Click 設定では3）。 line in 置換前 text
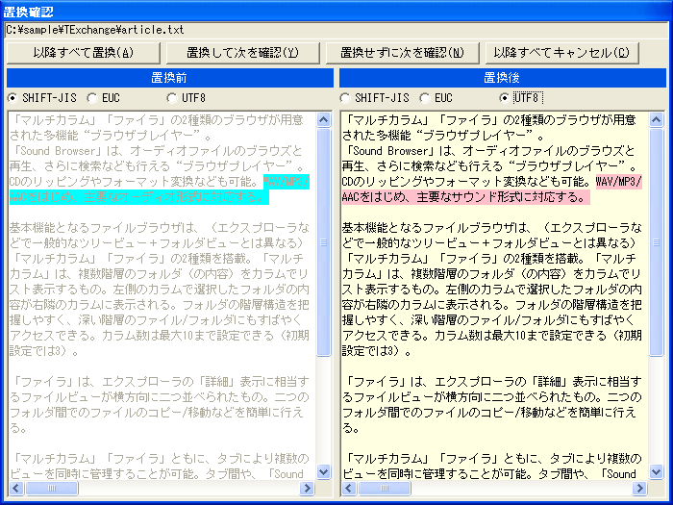This screenshot has height=505, width=673. pos(44,351)
